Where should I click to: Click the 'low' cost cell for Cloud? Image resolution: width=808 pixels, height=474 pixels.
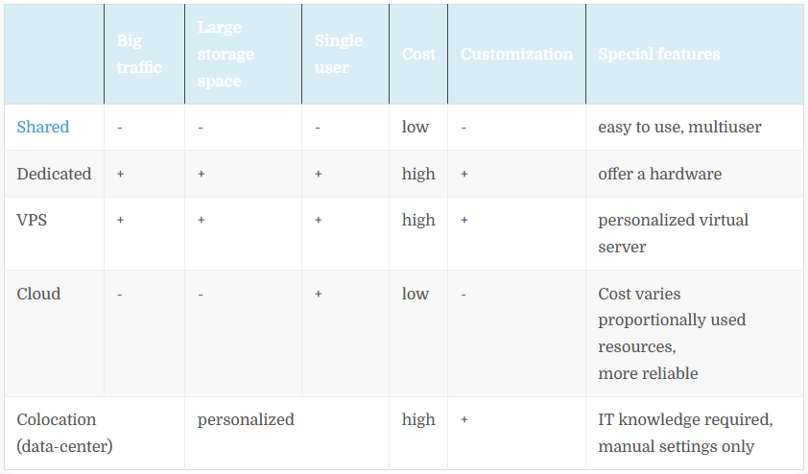tap(416, 294)
